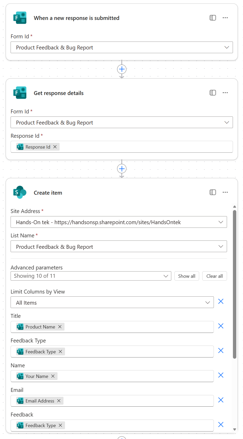Insert step after the trigger using plus
Image resolution: width=243 pixels, height=439 pixels.
tap(122, 69)
